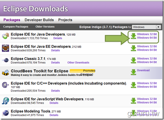Switch to the Developer Builds tab
This screenshot has height=120, width=164.
(39, 20)
